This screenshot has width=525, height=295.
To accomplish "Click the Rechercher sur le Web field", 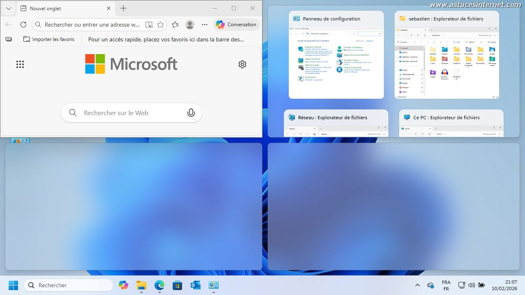I will (x=127, y=113).
